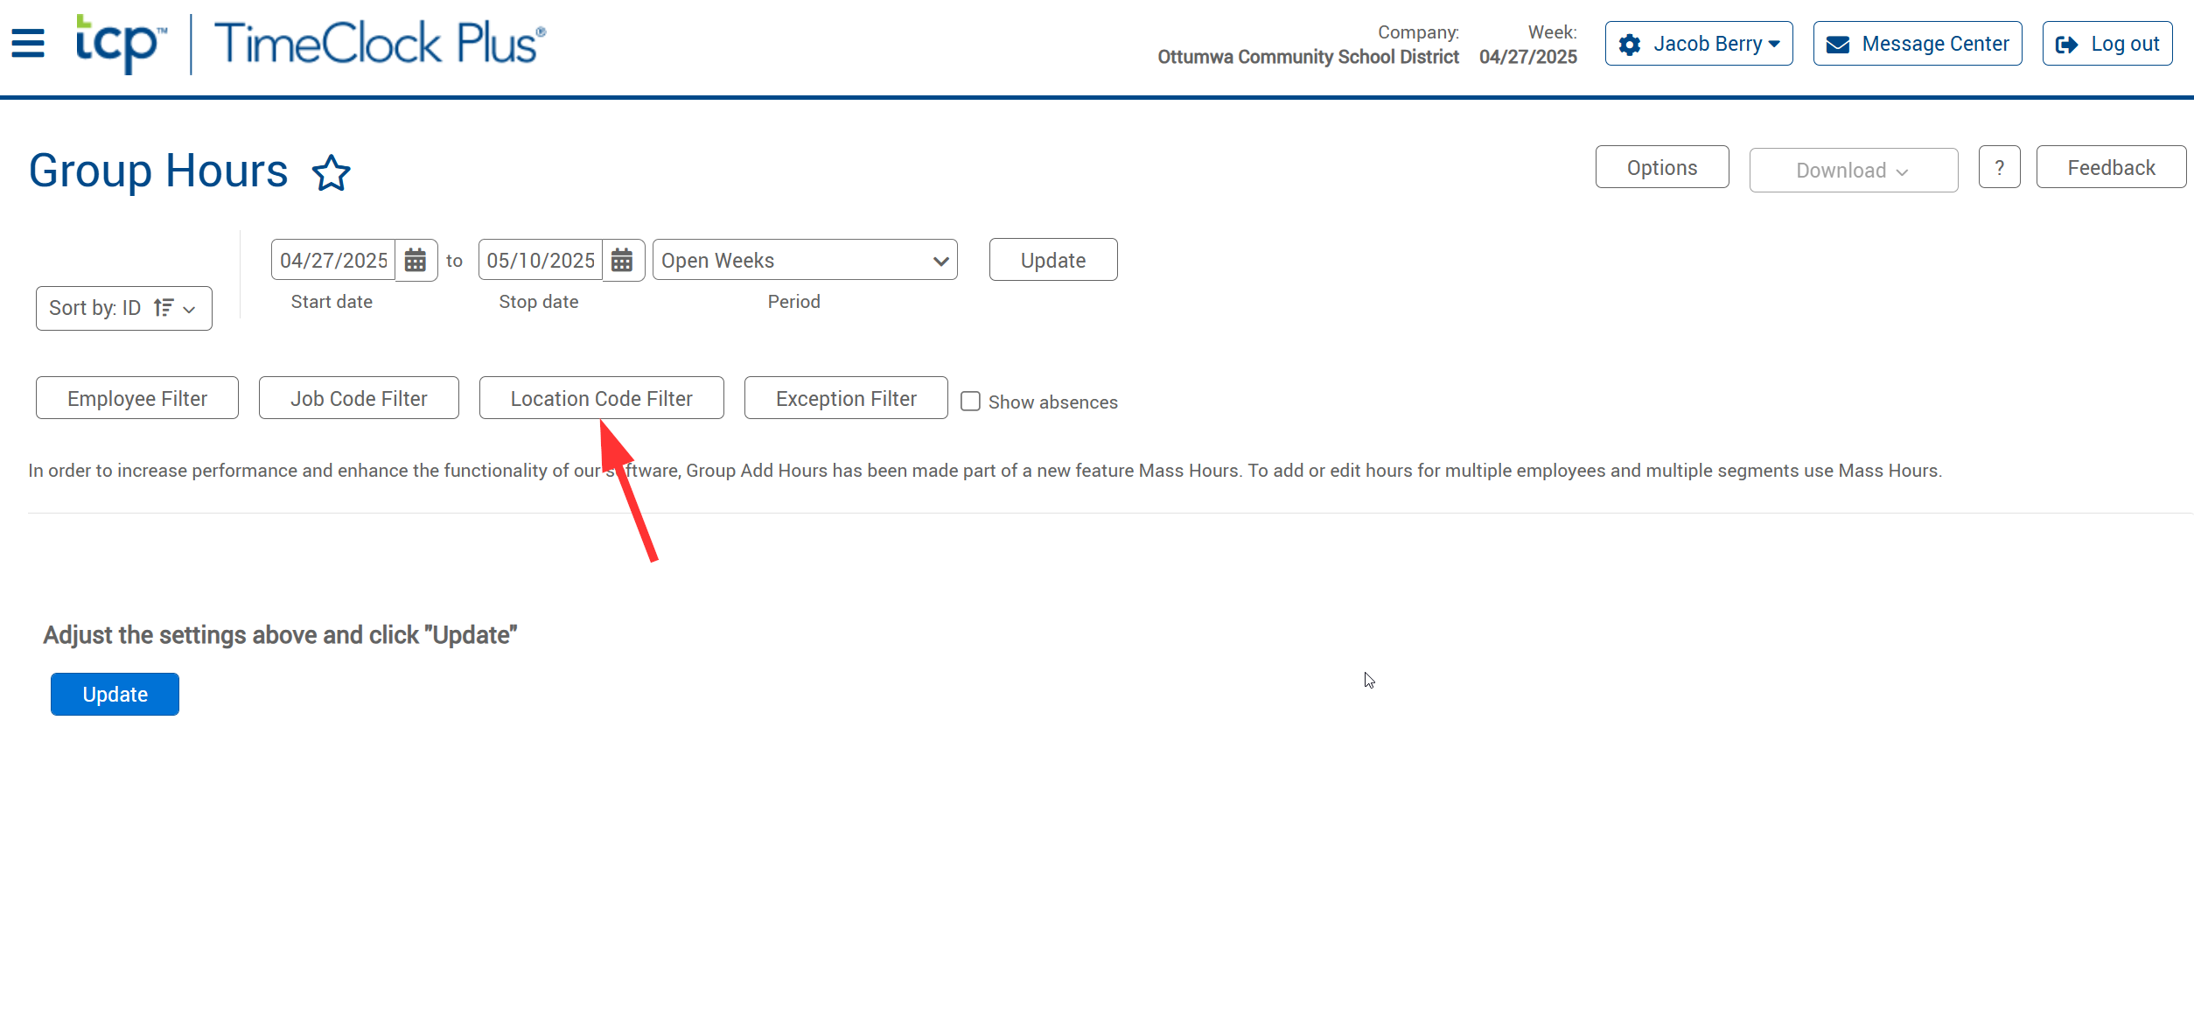This screenshot has height=1014, width=2194.
Task: Open the Employee Filter
Action: [x=137, y=398]
